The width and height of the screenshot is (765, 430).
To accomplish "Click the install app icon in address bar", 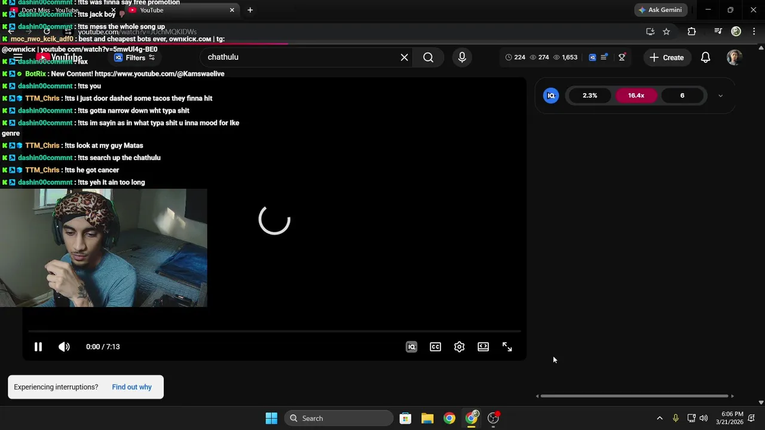I will coord(650,32).
